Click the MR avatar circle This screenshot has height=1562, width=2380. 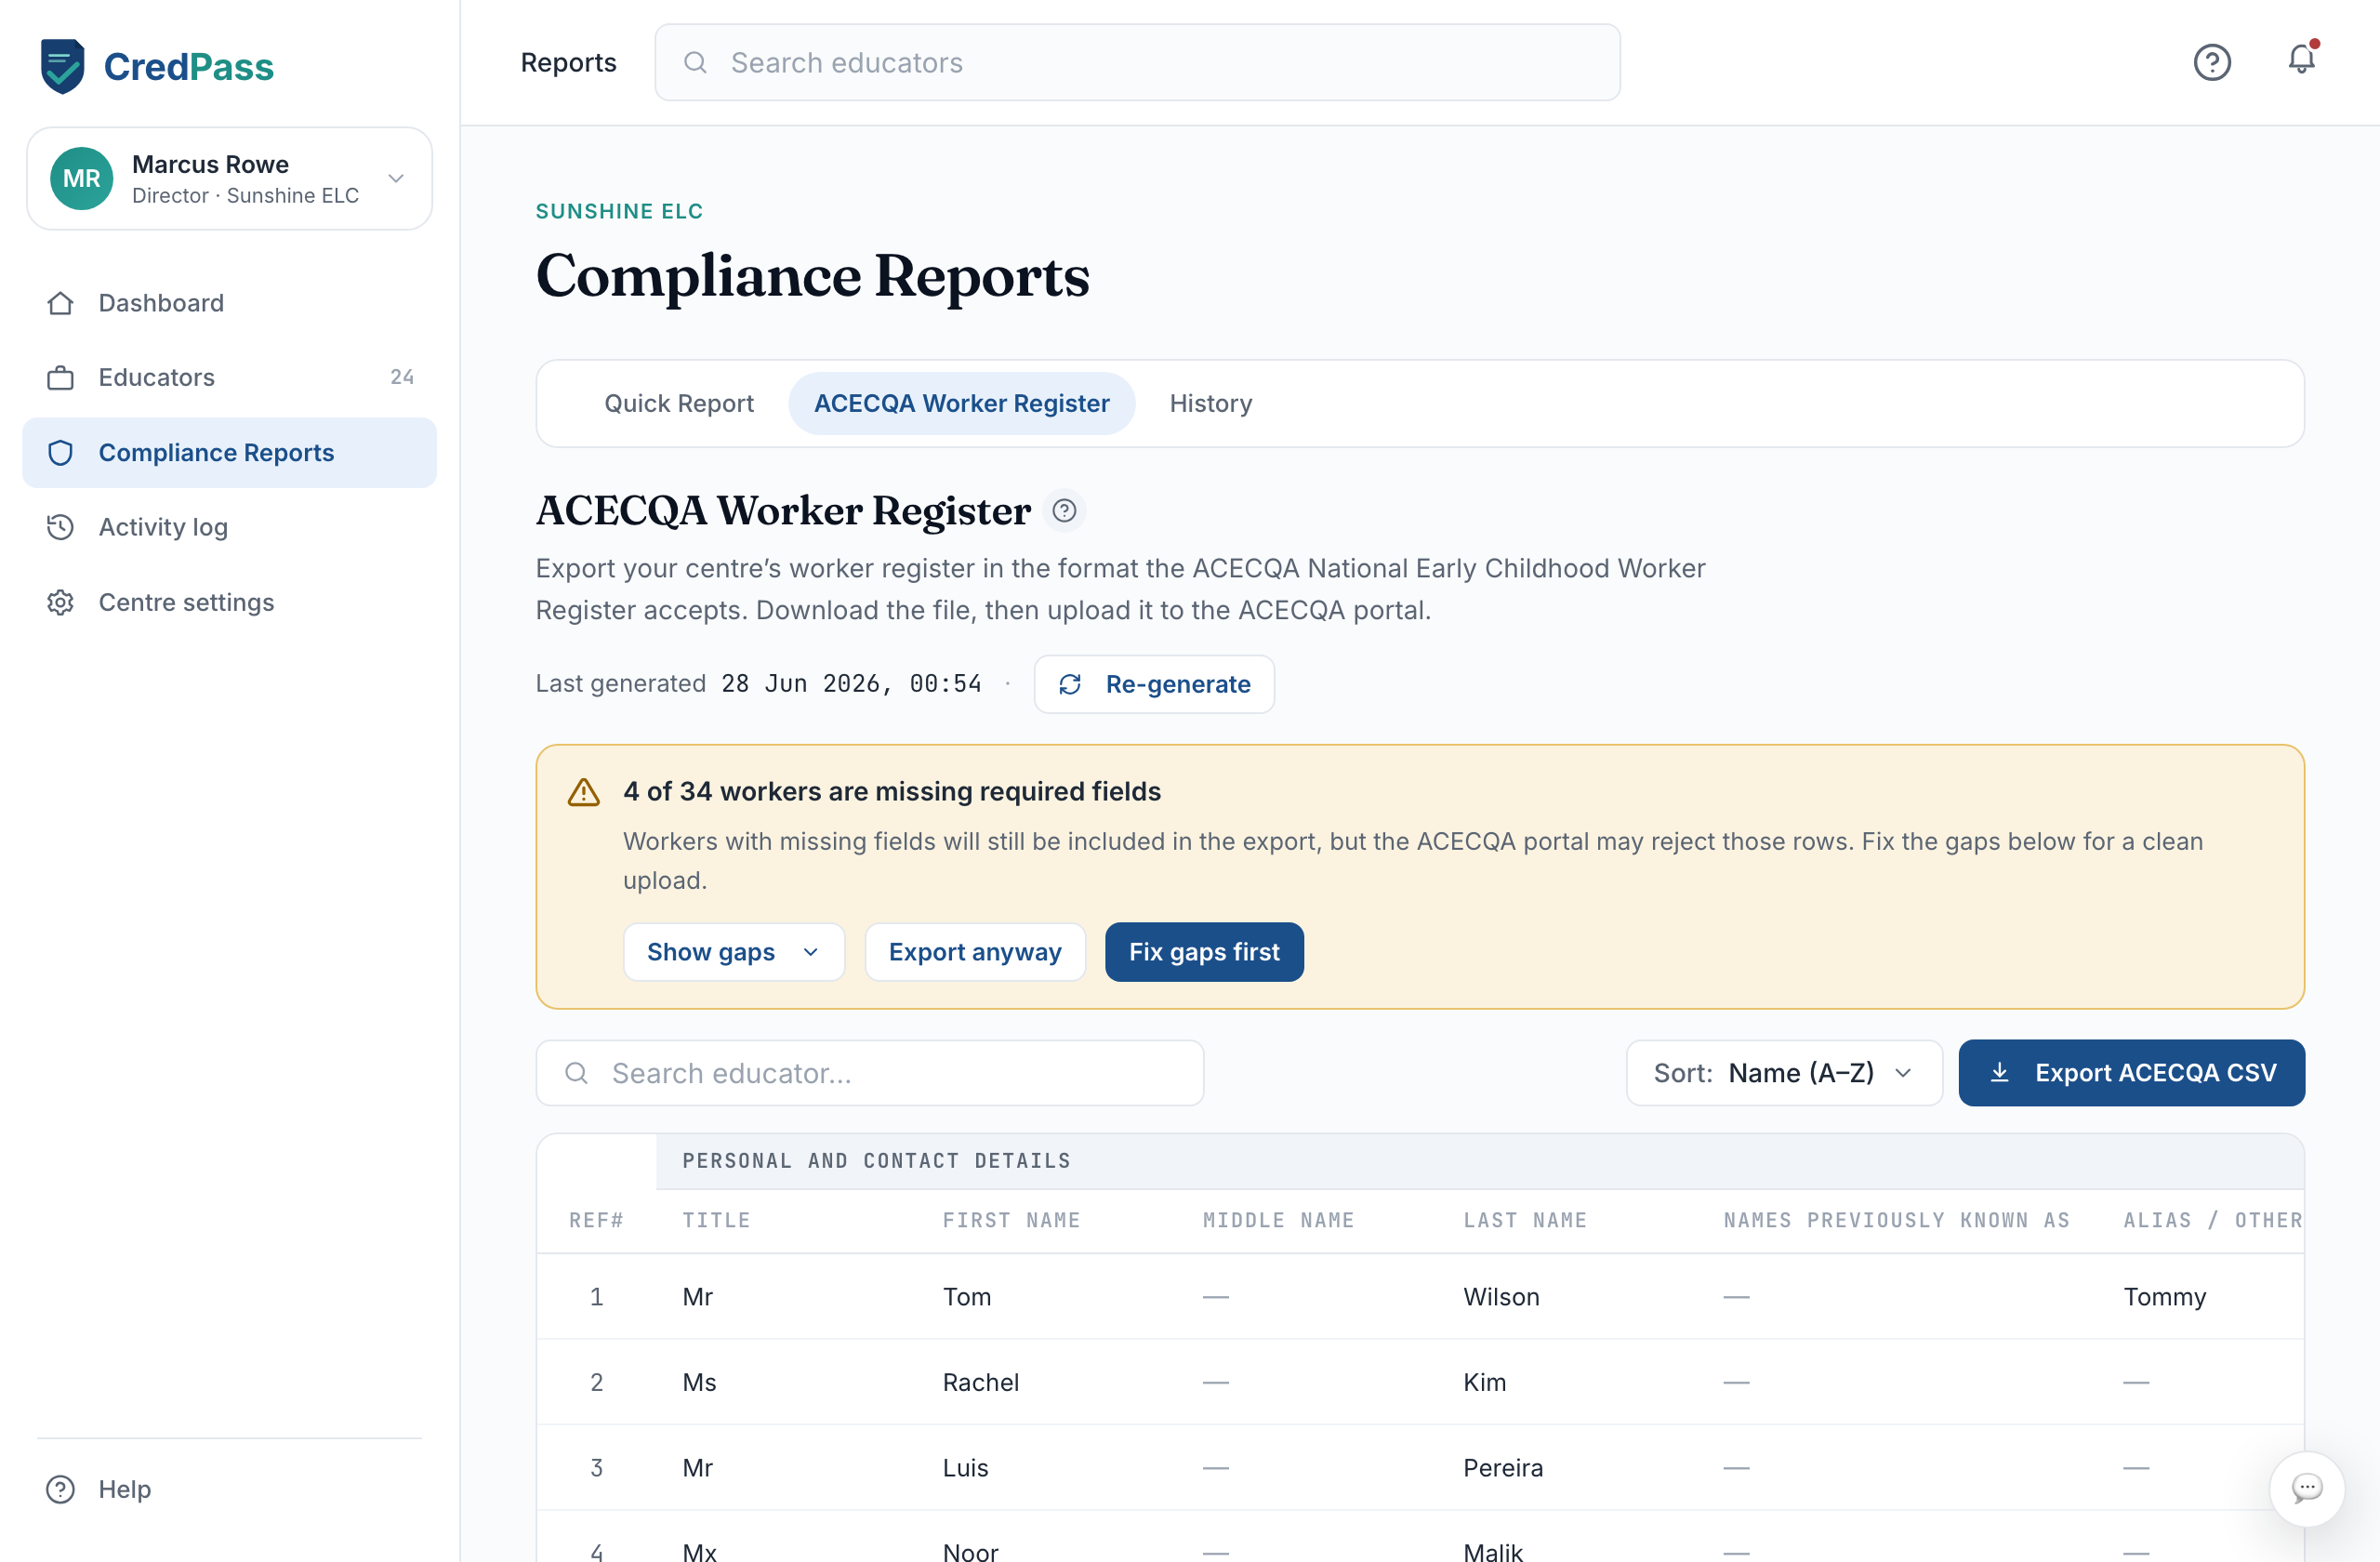pyautogui.click(x=82, y=178)
